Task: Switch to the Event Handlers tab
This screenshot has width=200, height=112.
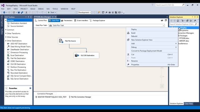Action: 81,21
